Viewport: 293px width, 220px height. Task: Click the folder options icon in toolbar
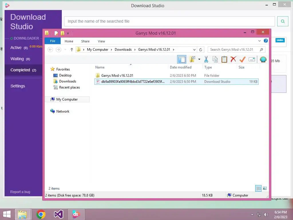(x=192, y=59)
